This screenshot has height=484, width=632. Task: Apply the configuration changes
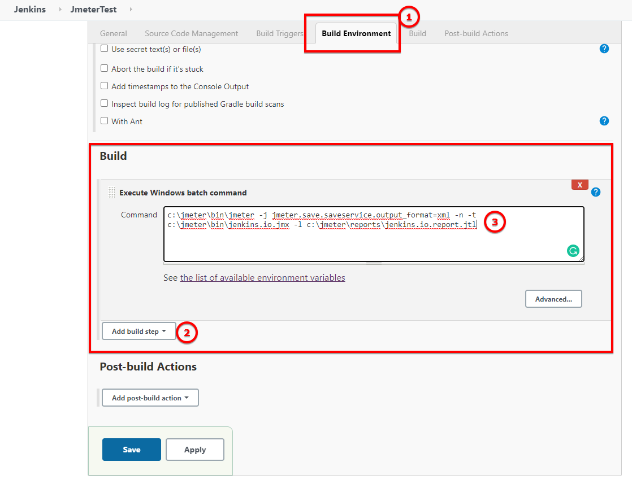coord(194,449)
